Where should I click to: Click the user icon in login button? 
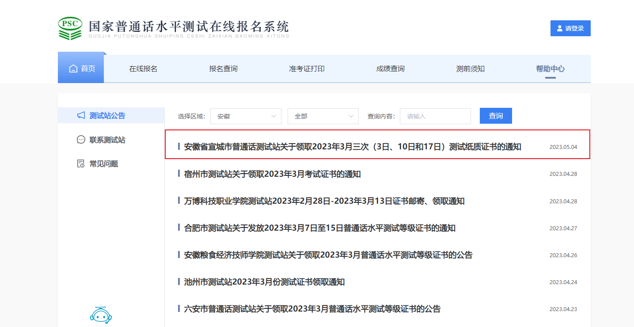pos(560,28)
